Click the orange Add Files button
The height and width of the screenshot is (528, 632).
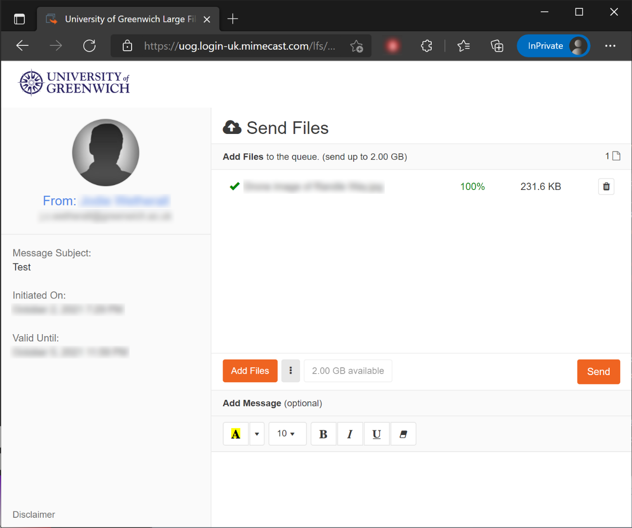(x=250, y=371)
